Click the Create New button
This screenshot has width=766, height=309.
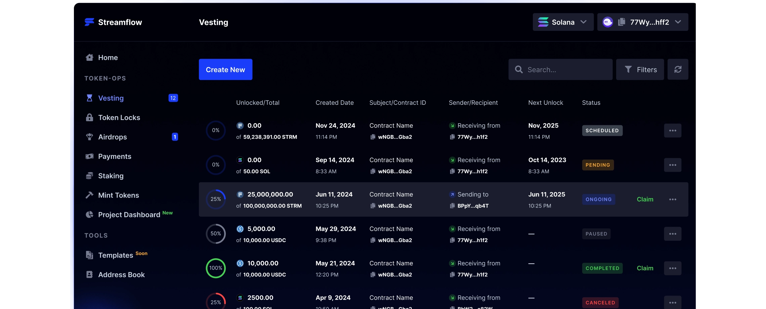tap(225, 70)
